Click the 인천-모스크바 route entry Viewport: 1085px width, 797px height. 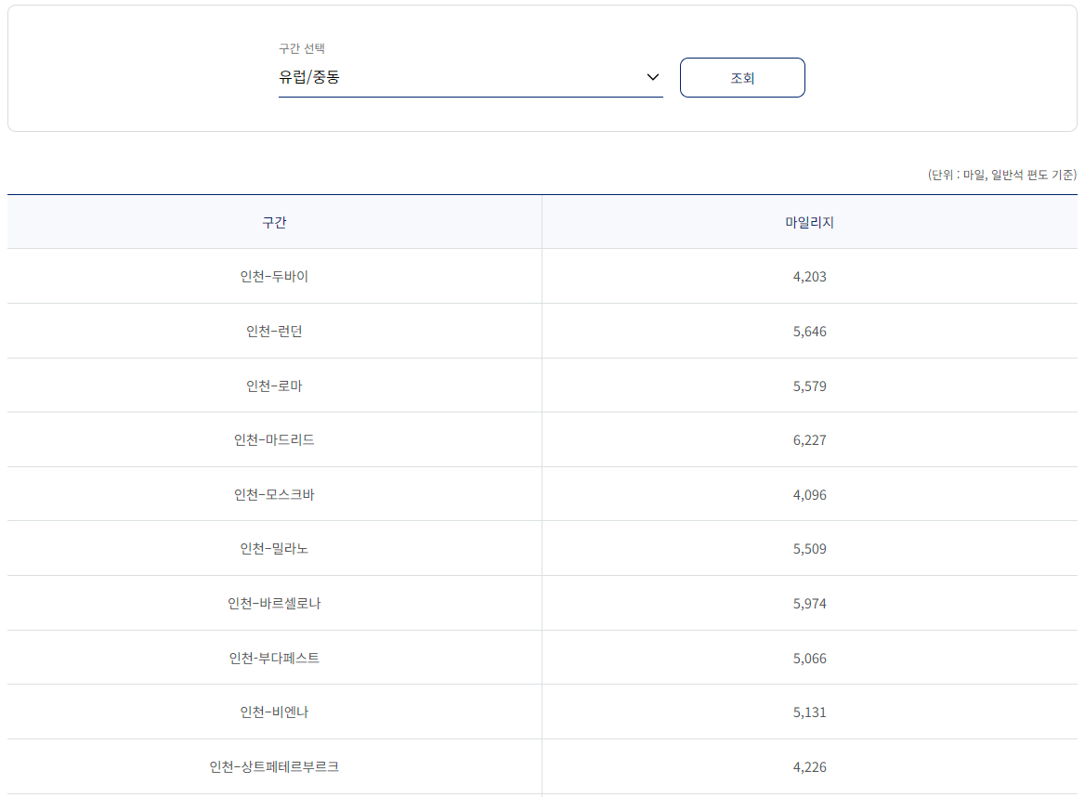tap(275, 493)
